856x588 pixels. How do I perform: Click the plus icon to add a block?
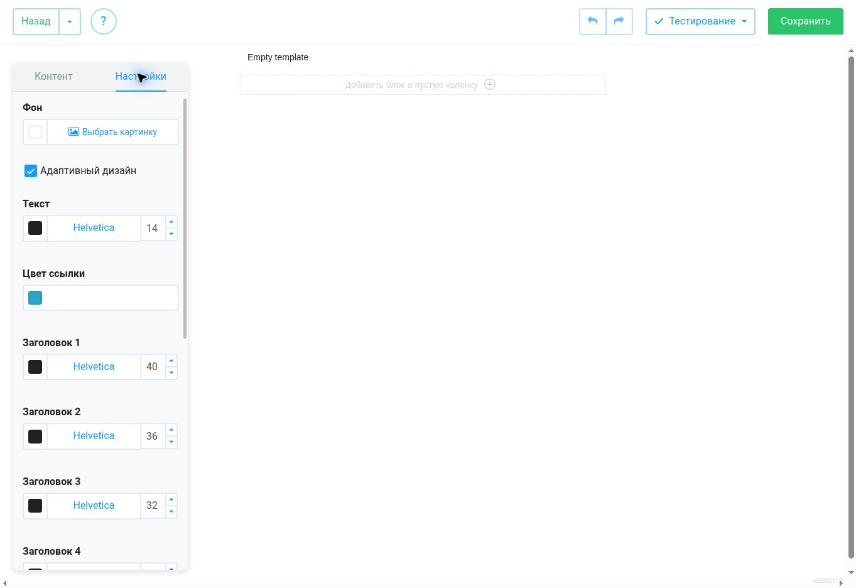pos(490,84)
